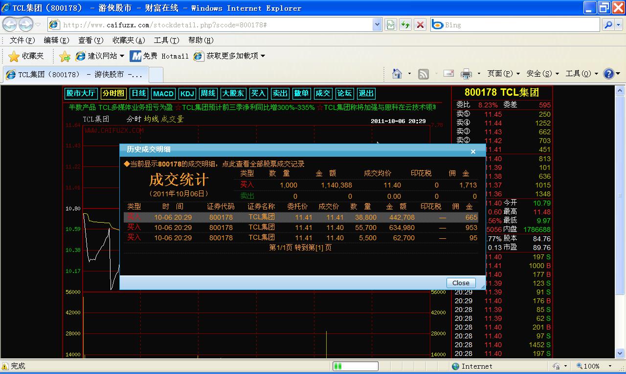Click the add-to-favorites star with arrow icon
This screenshot has height=374, width=626.
coord(65,56)
